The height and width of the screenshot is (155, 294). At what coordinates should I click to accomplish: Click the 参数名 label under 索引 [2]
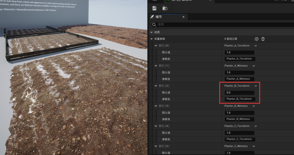point(166,99)
